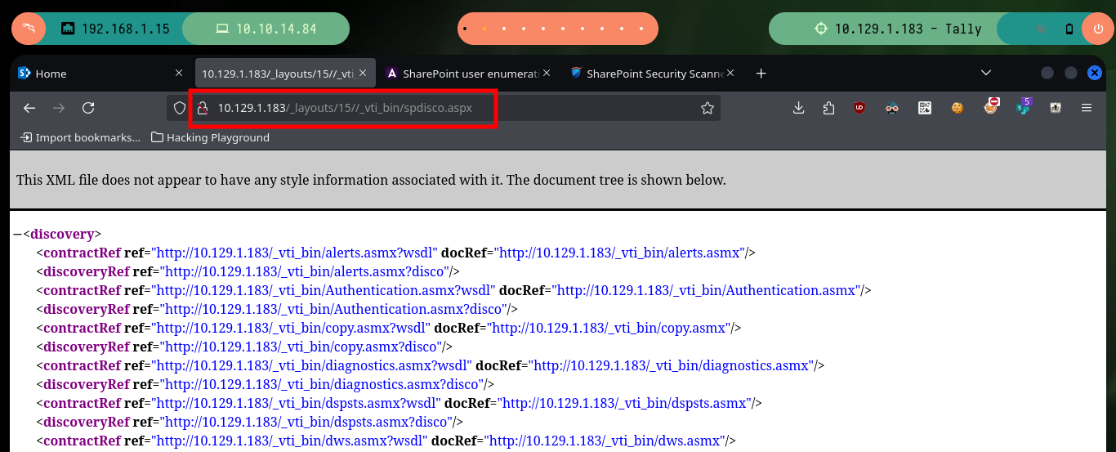1116x452 pixels.
Task: Click the insecure connection padlock icon
Action: [203, 108]
